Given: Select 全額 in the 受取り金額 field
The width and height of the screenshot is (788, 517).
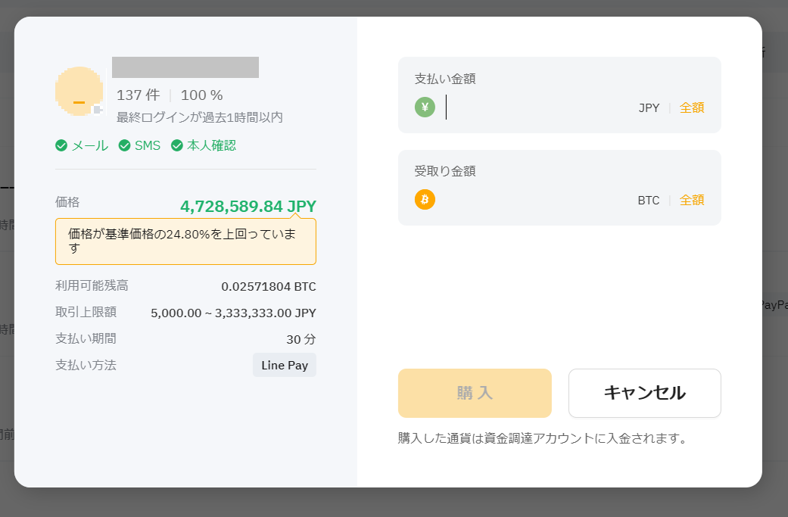Looking at the screenshot, I should pyautogui.click(x=692, y=200).
